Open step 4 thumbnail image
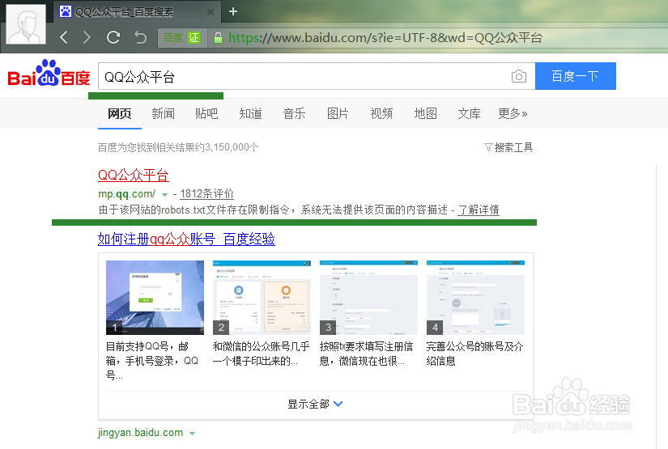This screenshot has width=668, height=449. tap(475, 298)
